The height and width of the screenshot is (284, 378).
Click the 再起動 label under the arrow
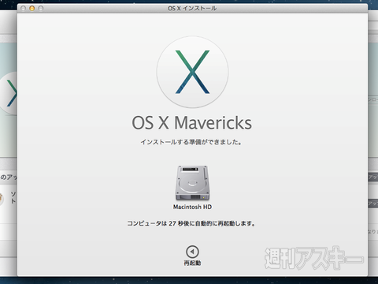pyautogui.click(x=192, y=263)
